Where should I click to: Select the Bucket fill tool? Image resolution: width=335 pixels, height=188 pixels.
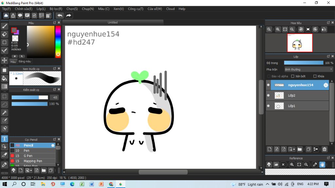(x=5, y=78)
